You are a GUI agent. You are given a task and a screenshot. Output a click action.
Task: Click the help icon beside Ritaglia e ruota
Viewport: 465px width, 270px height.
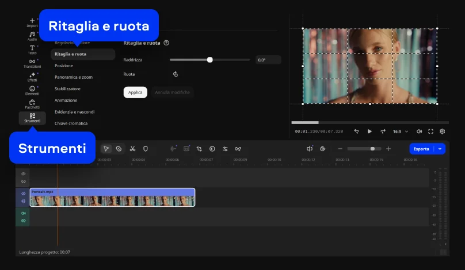166,43
